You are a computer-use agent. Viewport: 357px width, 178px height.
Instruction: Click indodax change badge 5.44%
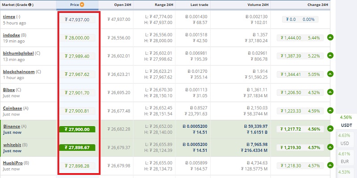coord(300,38)
